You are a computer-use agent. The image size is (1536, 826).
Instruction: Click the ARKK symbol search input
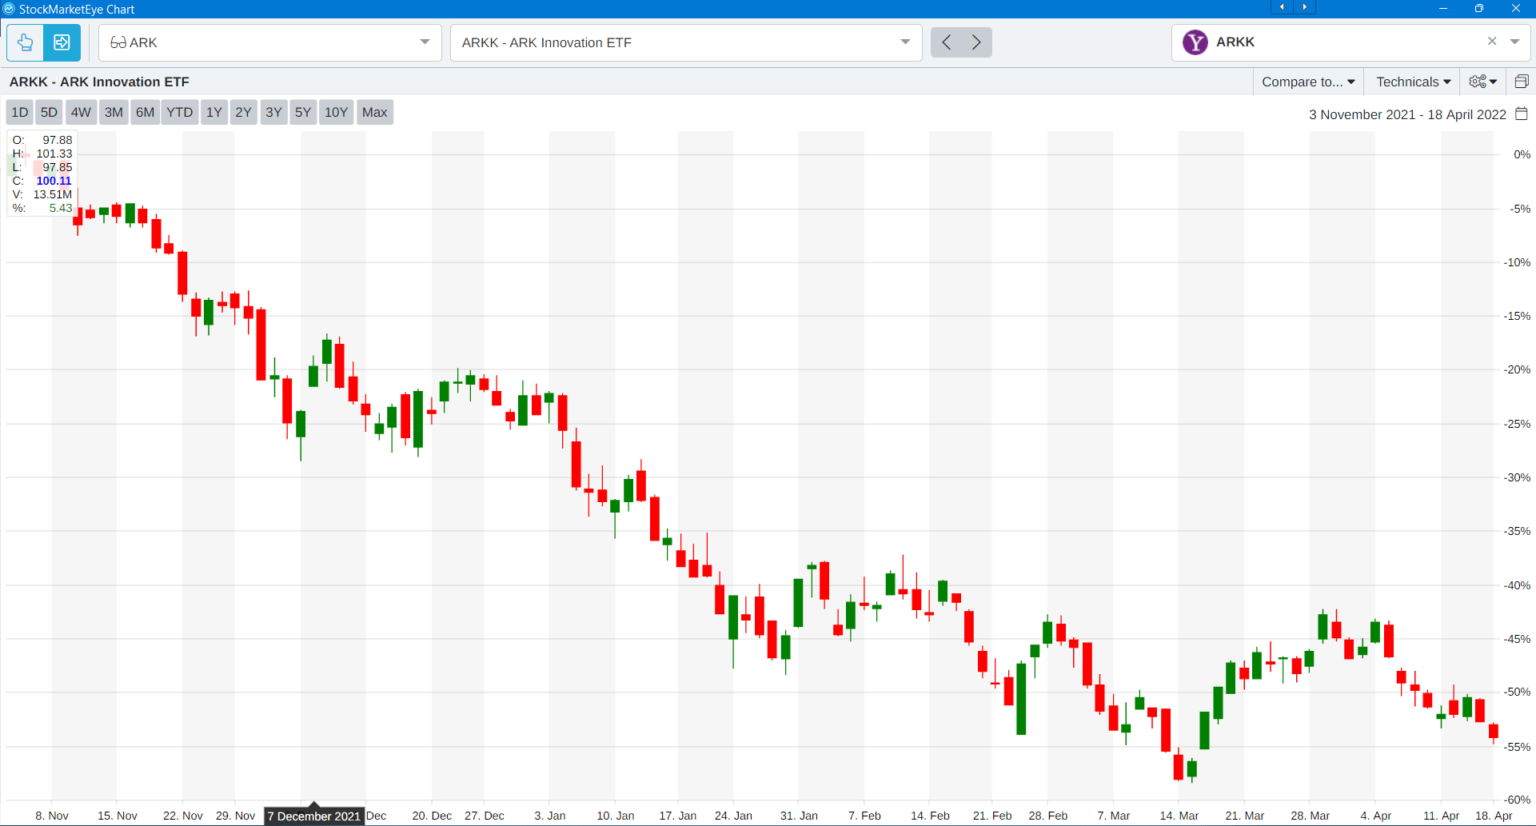tap(1343, 42)
